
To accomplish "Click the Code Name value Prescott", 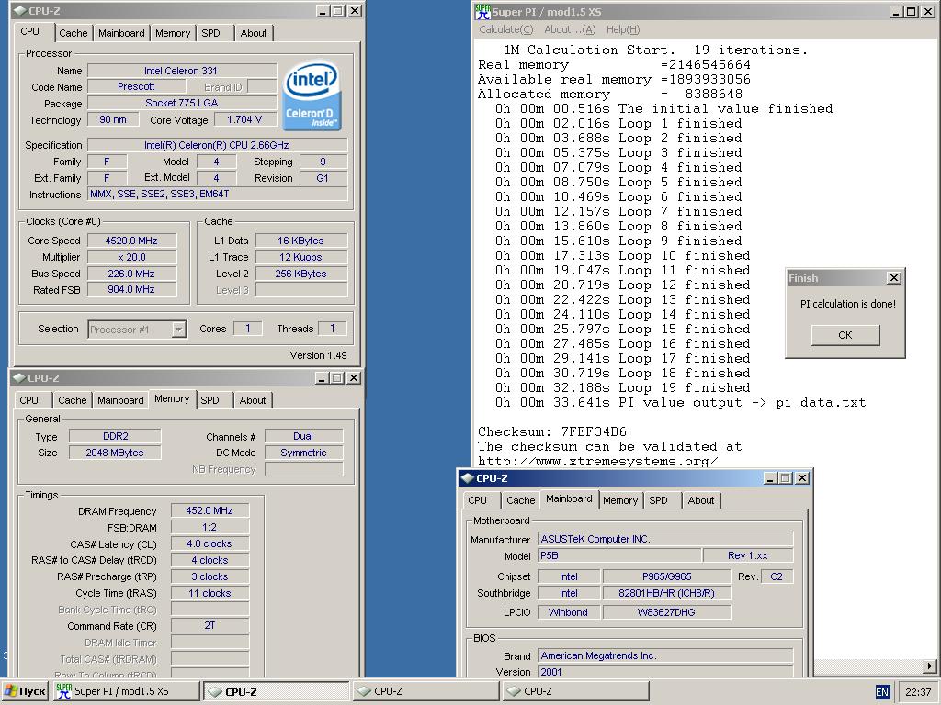I will [136, 87].
